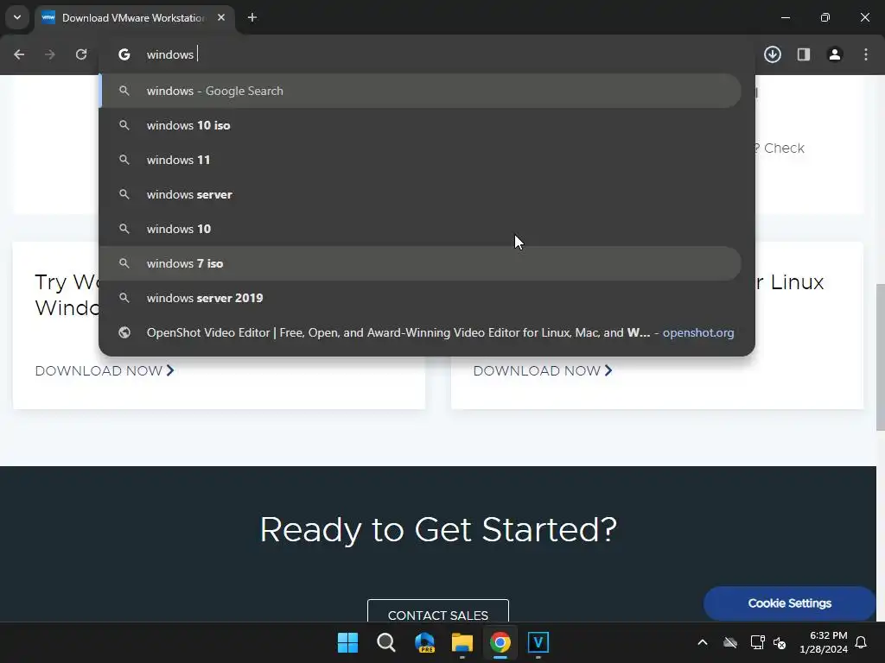885x663 pixels.
Task: Open the Chrome three-dot menu
Action: [866, 54]
